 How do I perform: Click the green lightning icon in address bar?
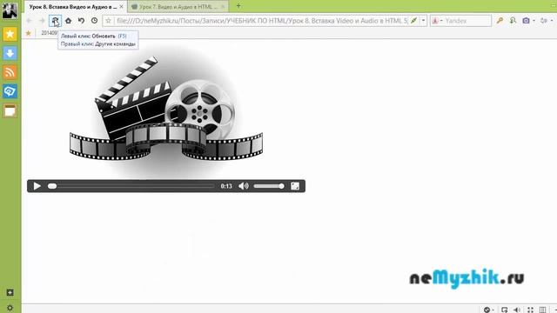[x=414, y=21]
